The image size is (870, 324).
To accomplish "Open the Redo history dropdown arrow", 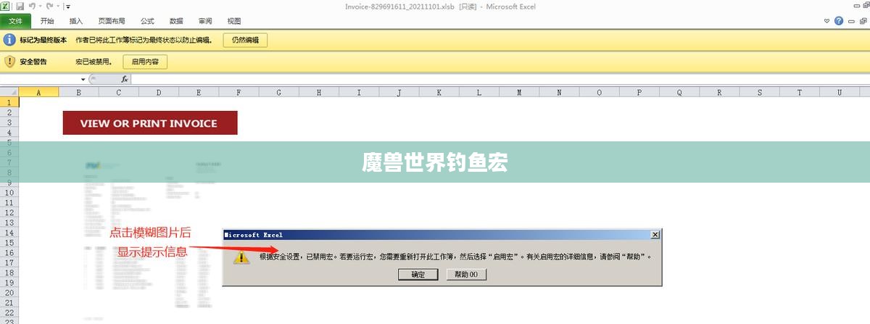I will 57,6.
